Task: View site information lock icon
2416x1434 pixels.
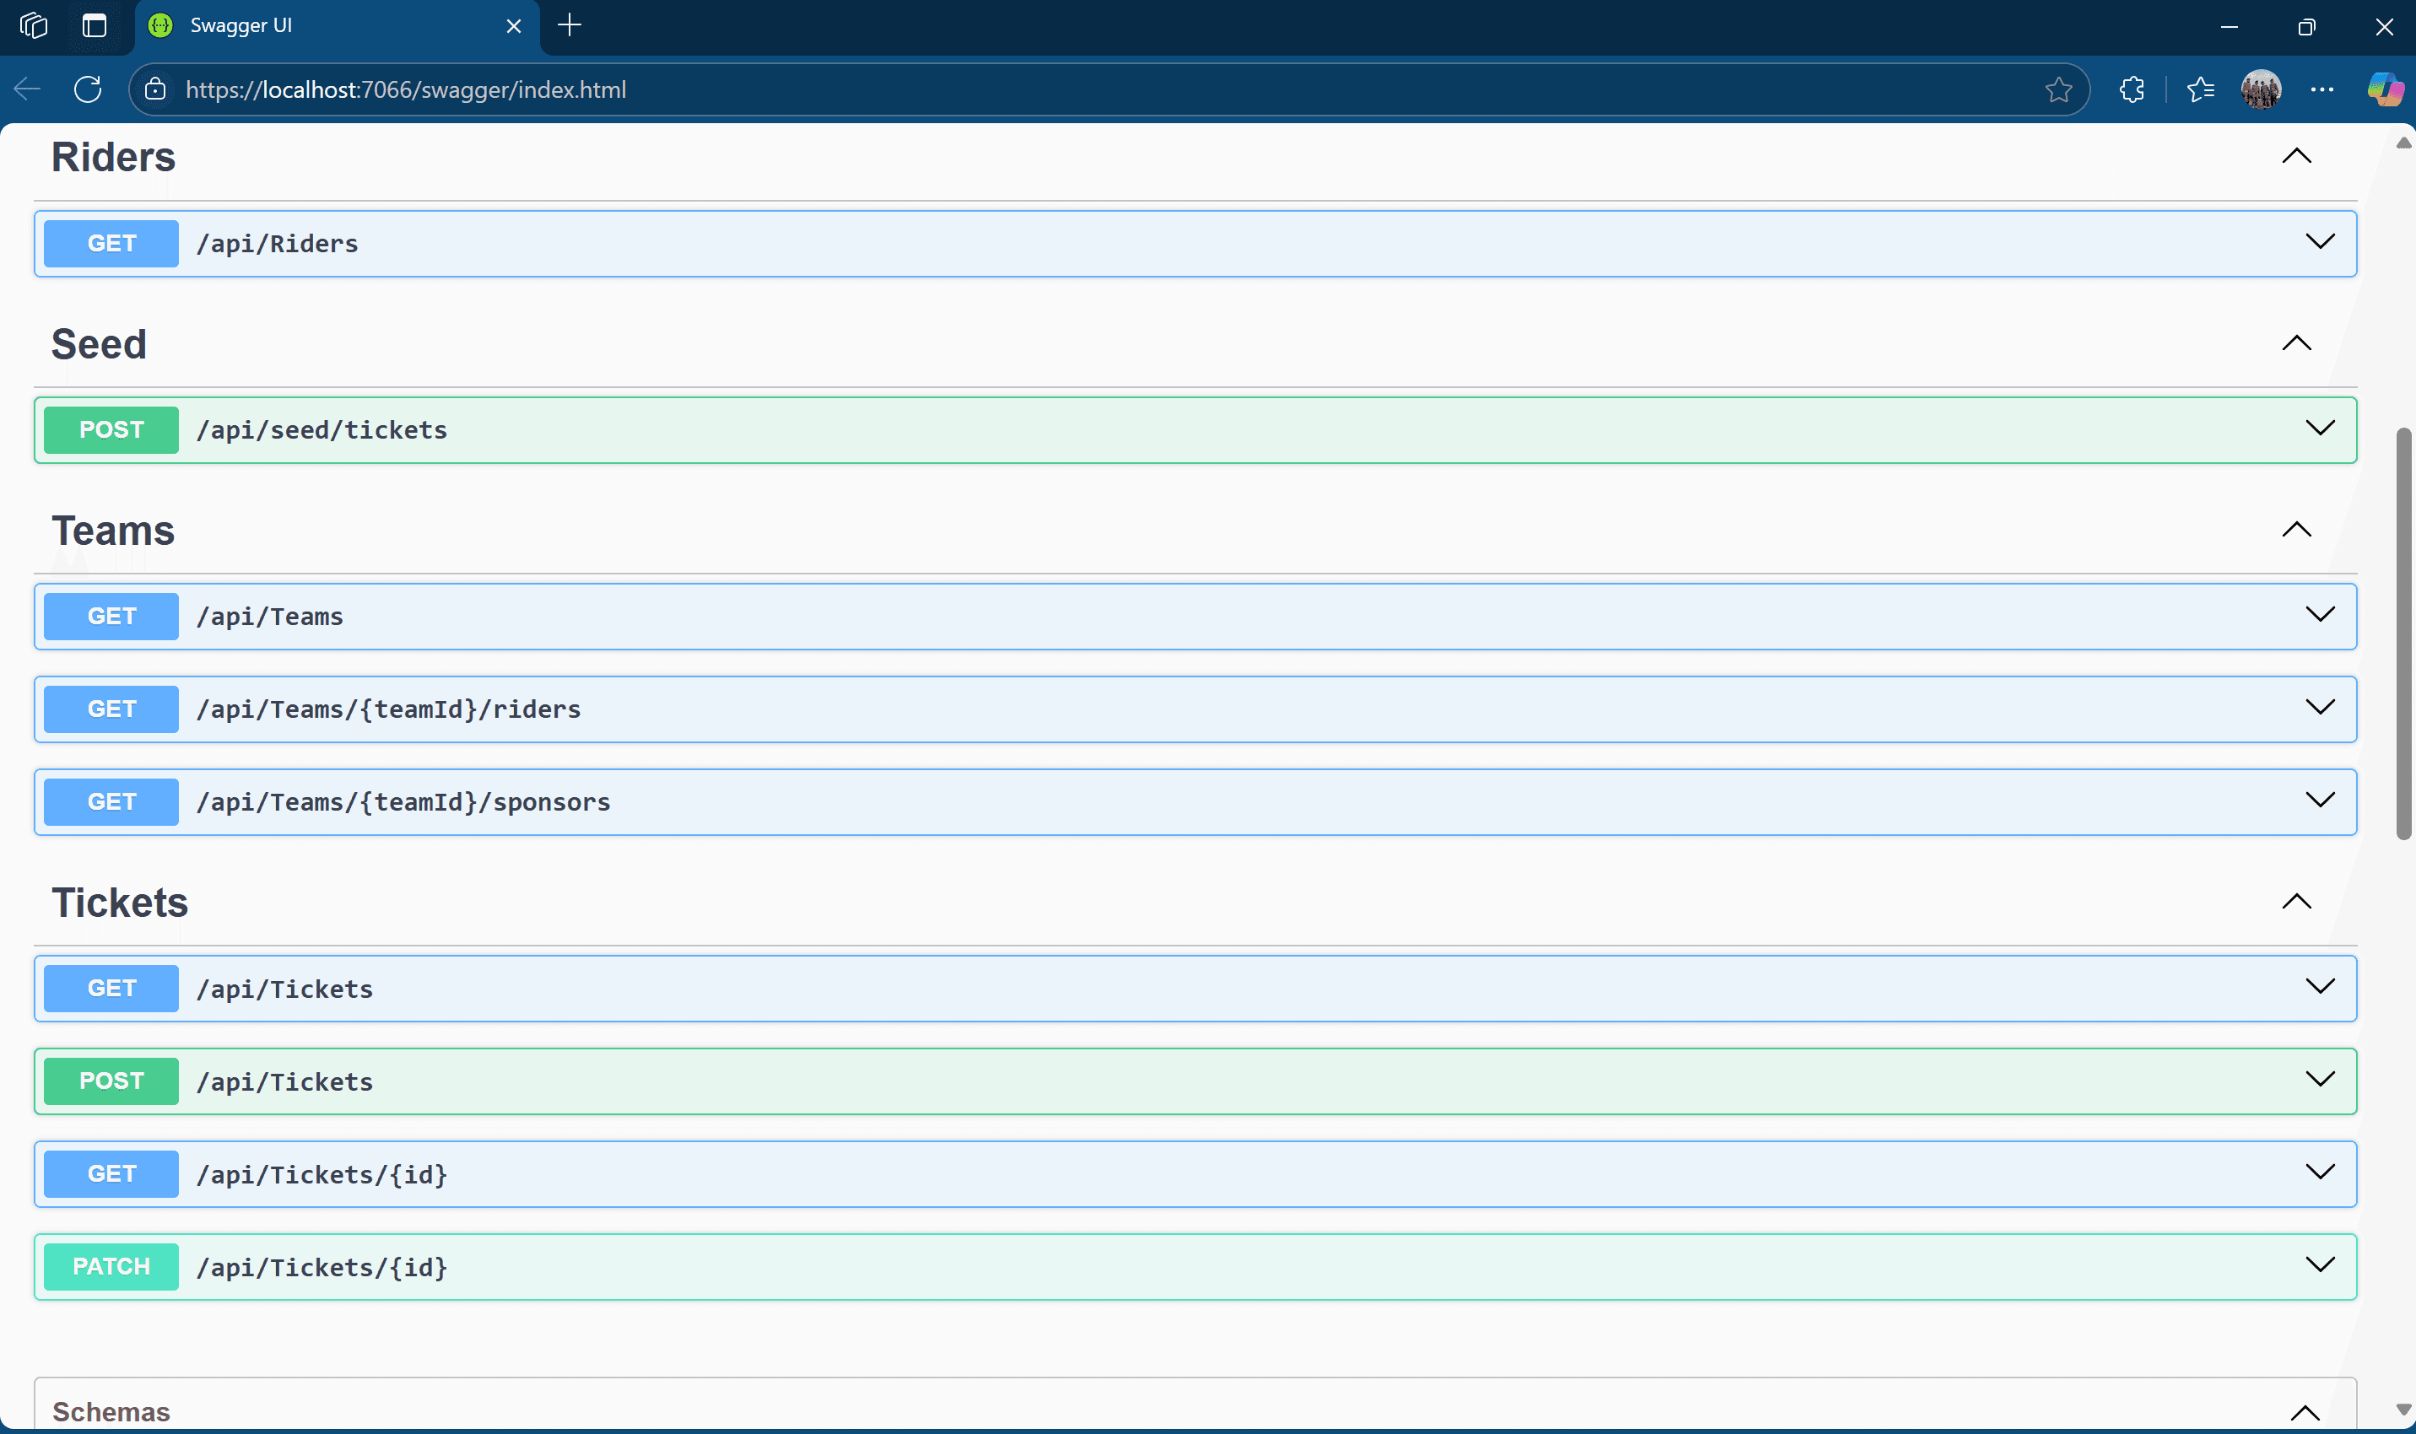Action: [x=154, y=90]
